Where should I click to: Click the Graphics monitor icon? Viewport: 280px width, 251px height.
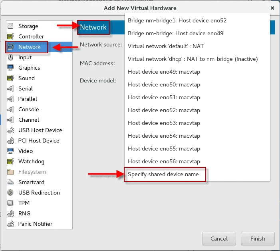[10, 68]
